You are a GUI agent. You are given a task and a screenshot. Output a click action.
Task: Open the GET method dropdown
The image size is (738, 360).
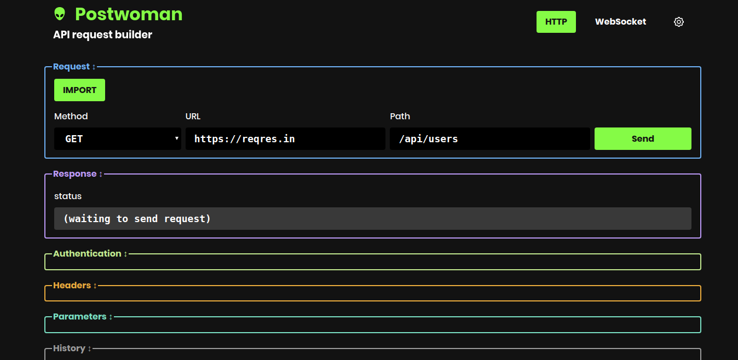118,139
